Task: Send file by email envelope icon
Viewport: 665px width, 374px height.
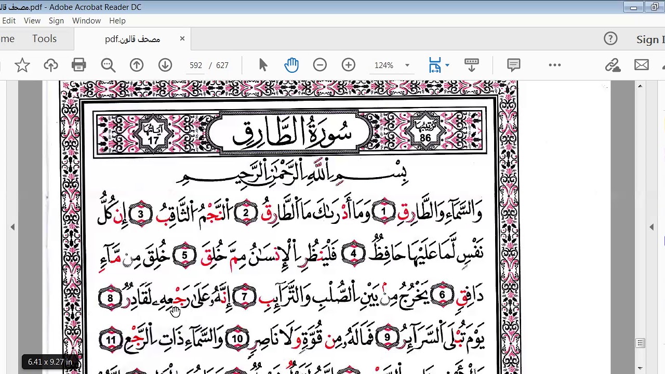Action: pos(642,65)
